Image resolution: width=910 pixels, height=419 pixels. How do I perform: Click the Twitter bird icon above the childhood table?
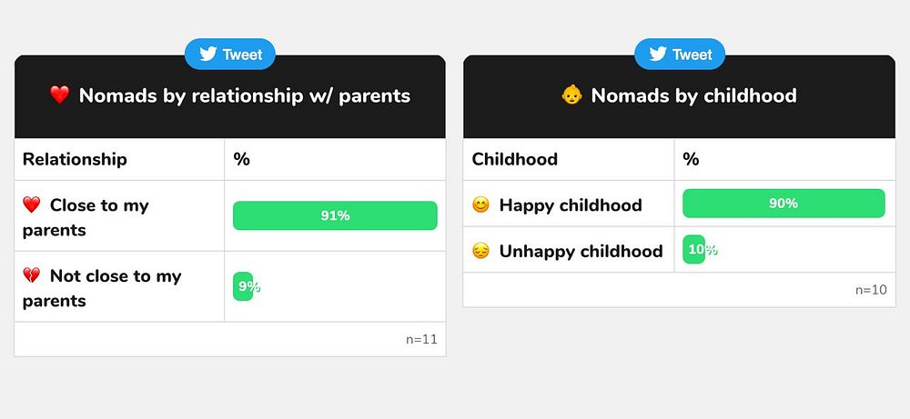pos(657,55)
